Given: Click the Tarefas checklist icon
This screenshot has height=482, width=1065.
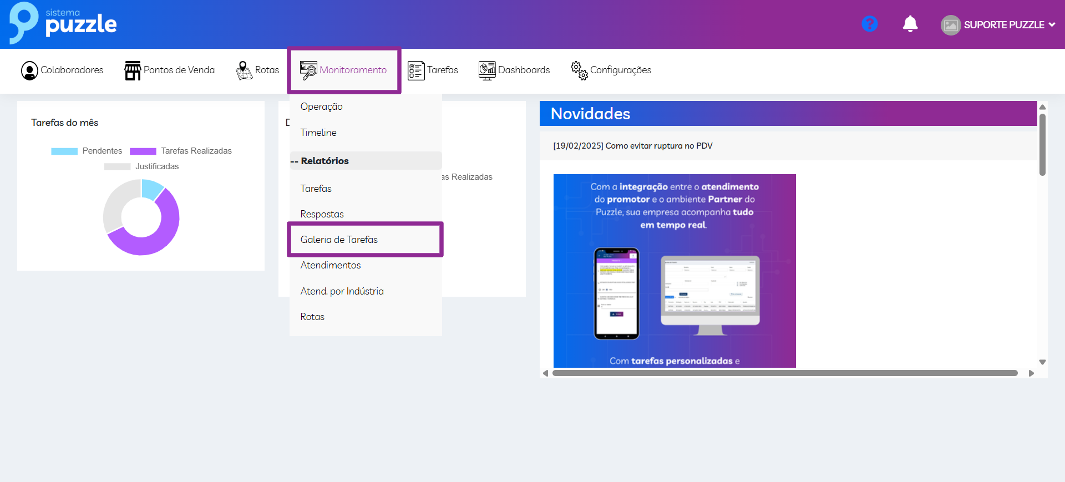Looking at the screenshot, I should pyautogui.click(x=416, y=70).
